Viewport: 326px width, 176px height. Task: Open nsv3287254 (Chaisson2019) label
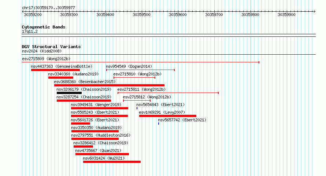(x=84, y=97)
